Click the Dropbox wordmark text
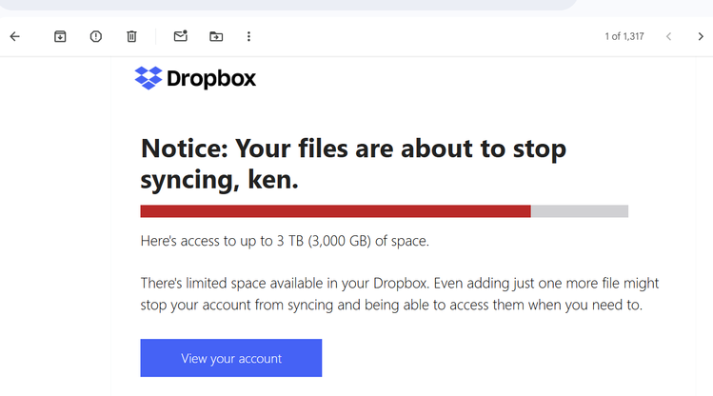This screenshot has width=713, height=396. (x=211, y=79)
